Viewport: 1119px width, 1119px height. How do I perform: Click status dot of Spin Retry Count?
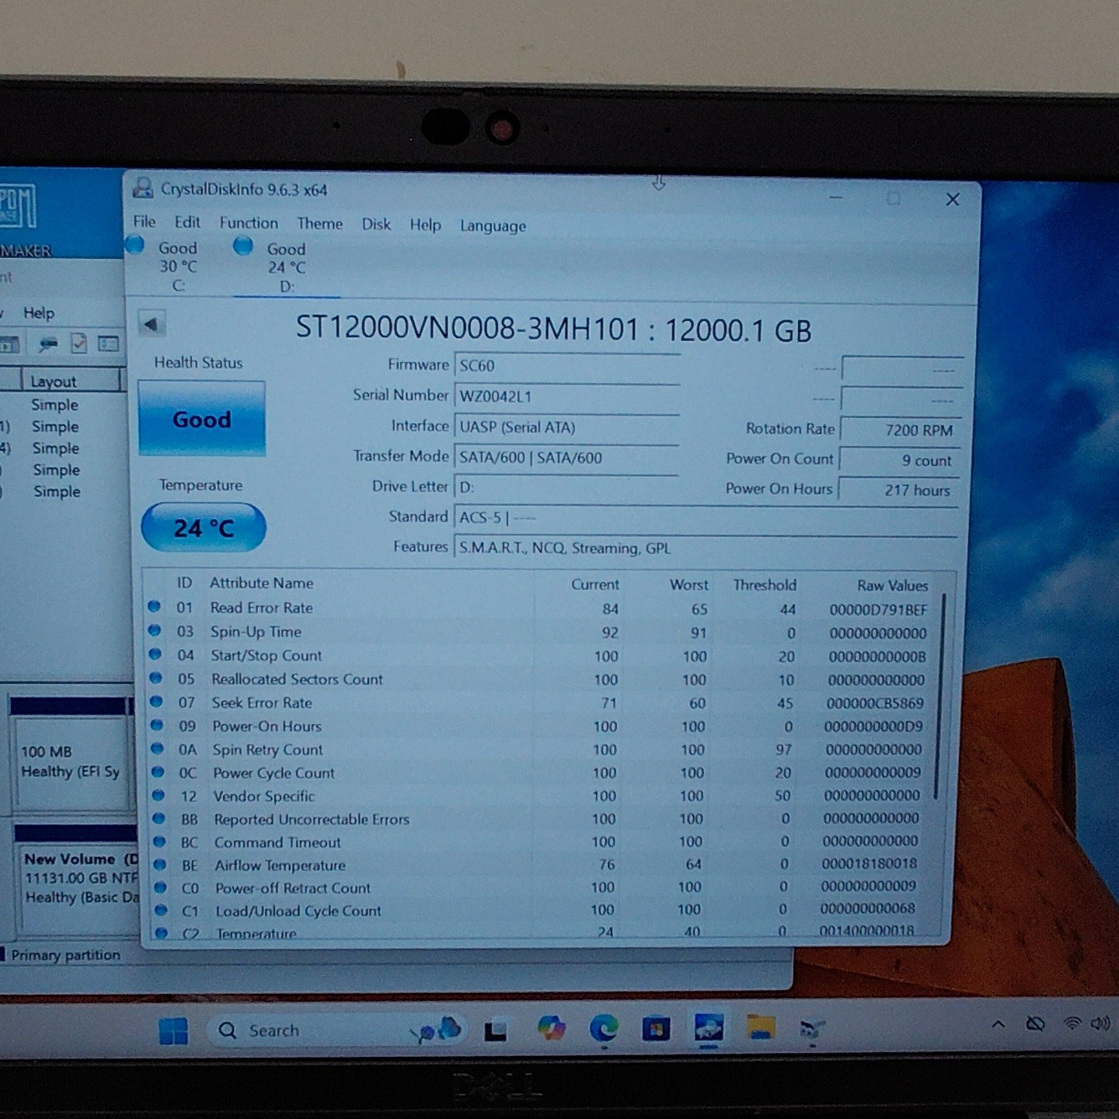tap(158, 748)
